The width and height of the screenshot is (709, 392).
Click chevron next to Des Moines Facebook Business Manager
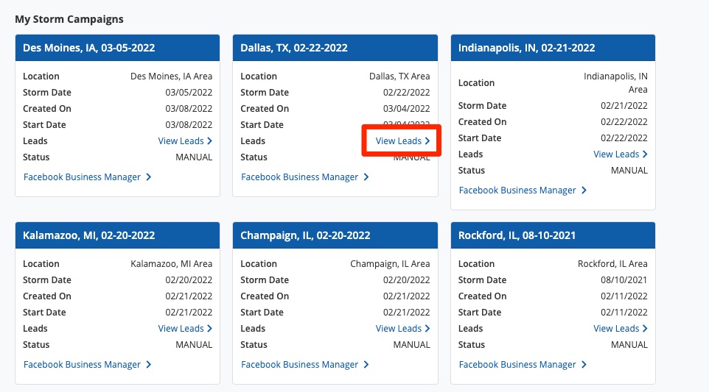point(149,177)
